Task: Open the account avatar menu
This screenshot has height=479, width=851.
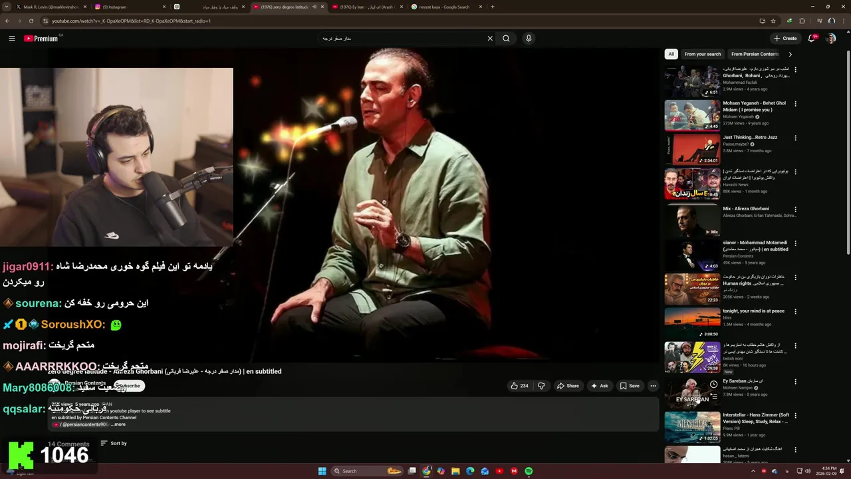Action: tap(830, 39)
